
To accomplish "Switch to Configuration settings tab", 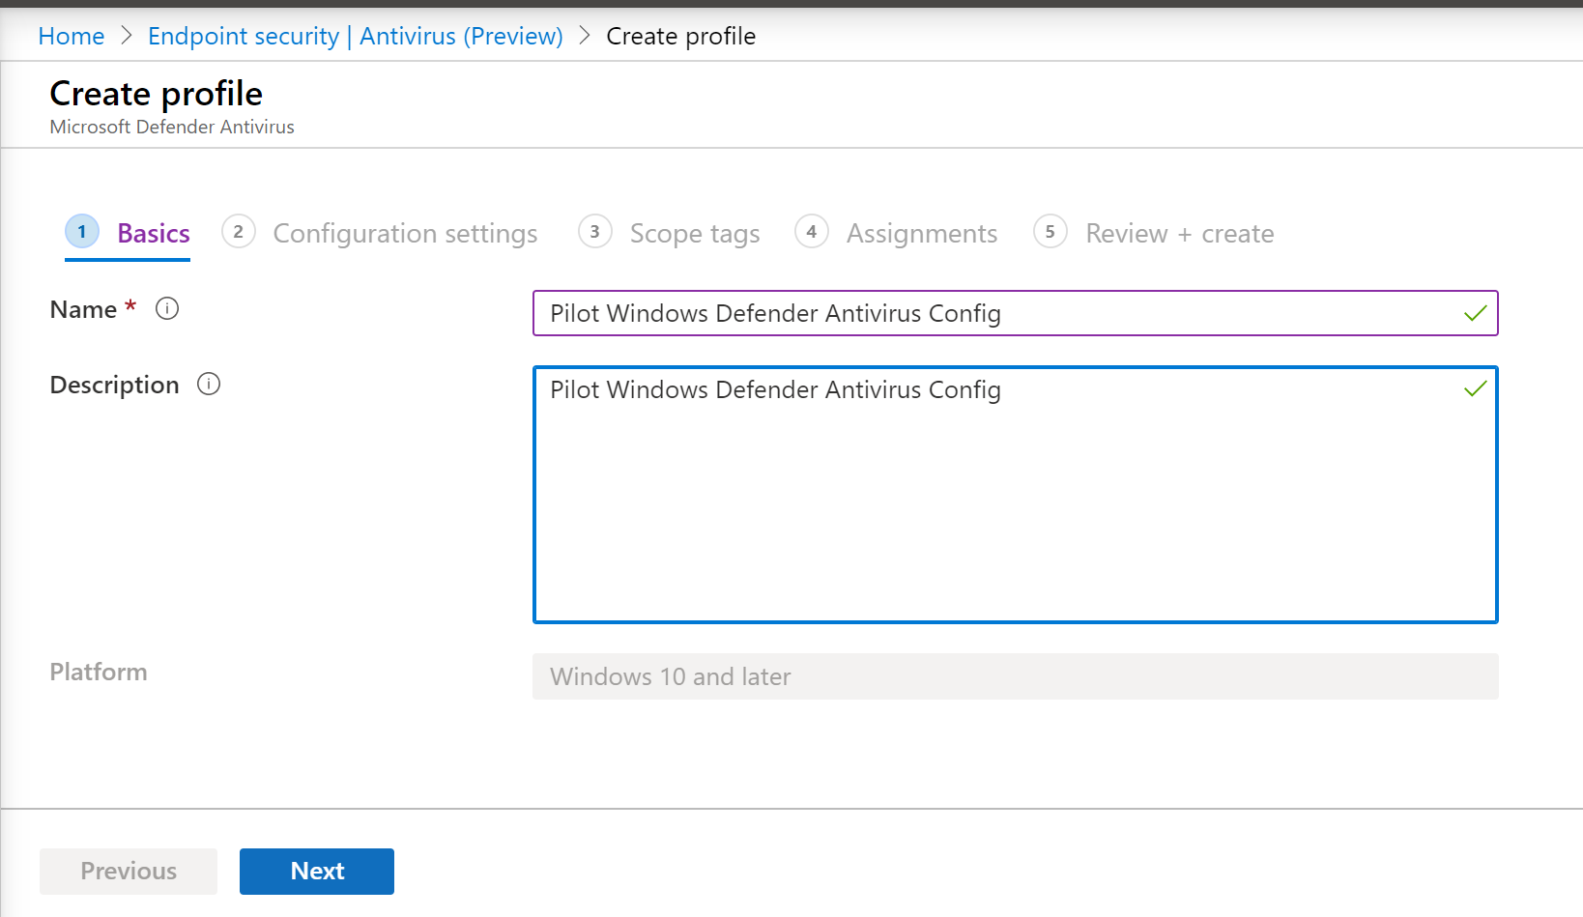I will 405,234.
